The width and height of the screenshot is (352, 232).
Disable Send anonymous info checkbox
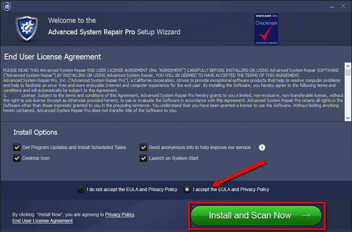pyautogui.click(x=143, y=147)
